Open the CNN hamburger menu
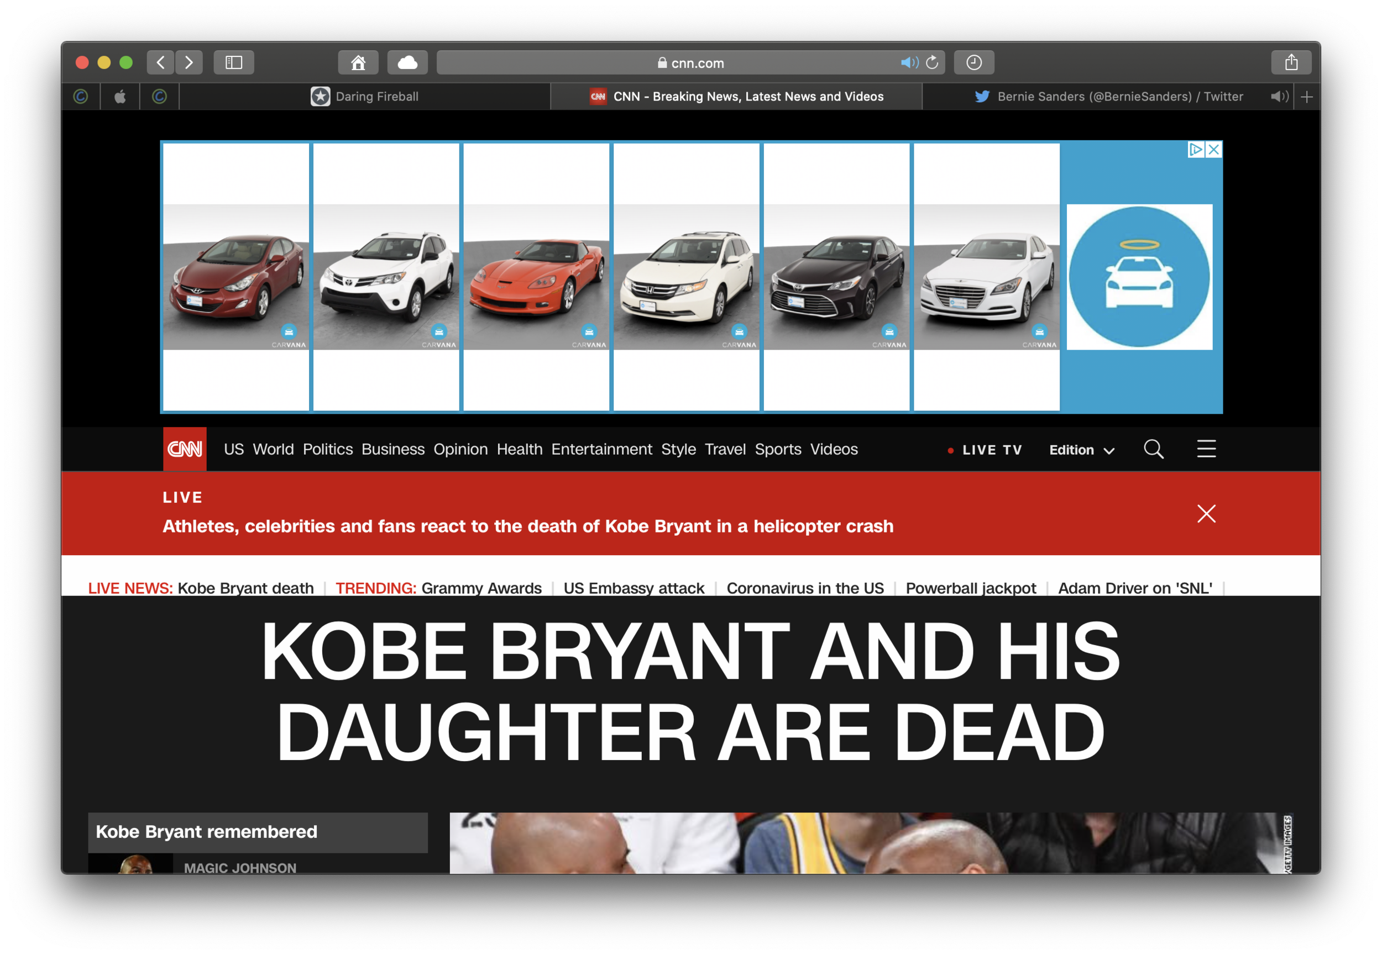This screenshot has height=955, width=1382. (x=1206, y=449)
